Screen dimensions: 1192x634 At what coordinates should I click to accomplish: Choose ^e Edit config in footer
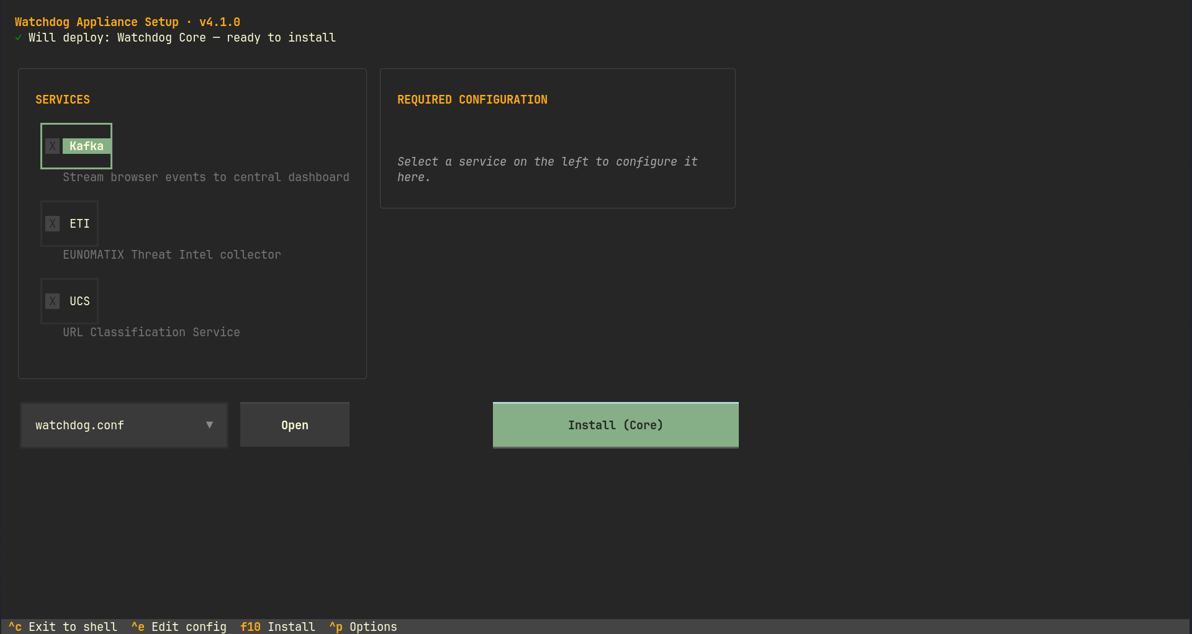click(179, 627)
